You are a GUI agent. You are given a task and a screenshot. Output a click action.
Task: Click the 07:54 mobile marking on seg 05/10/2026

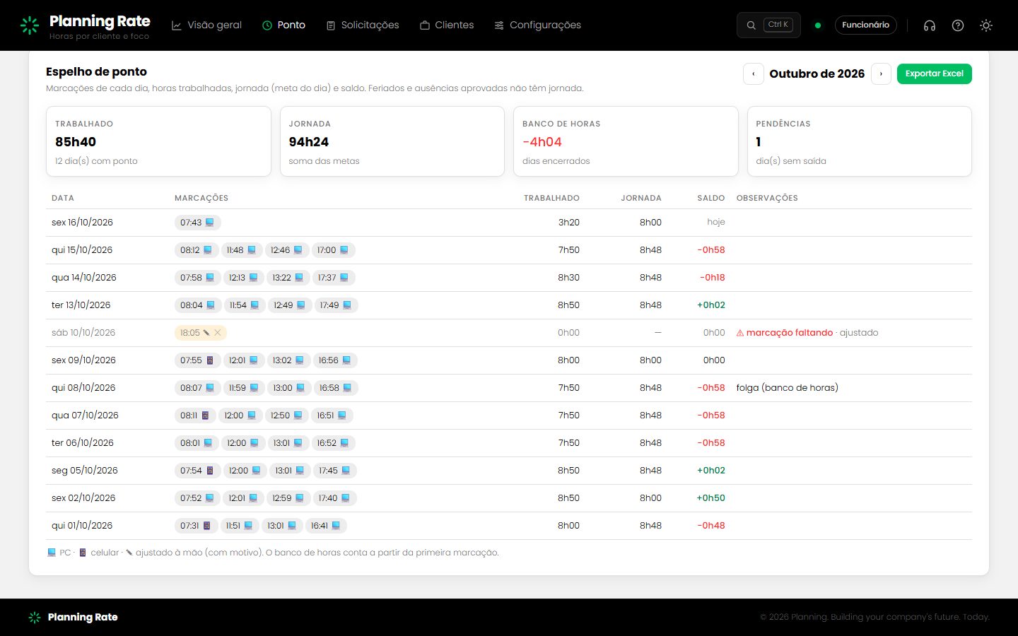tap(197, 471)
